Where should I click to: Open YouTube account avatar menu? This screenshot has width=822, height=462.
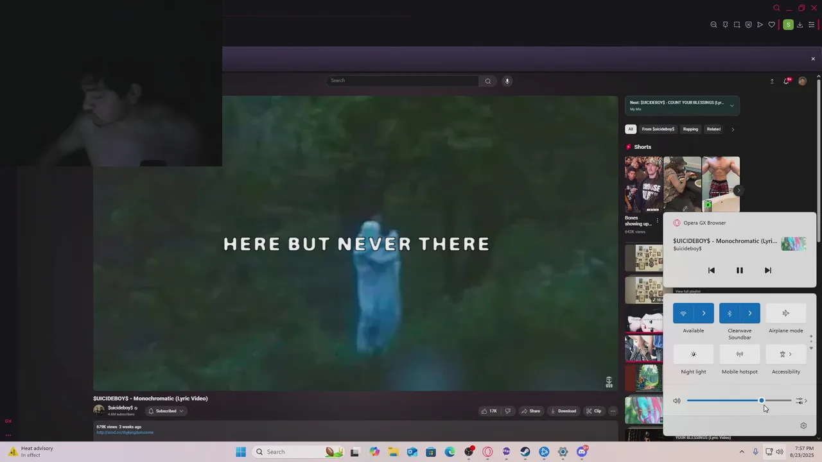coord(802,81)
